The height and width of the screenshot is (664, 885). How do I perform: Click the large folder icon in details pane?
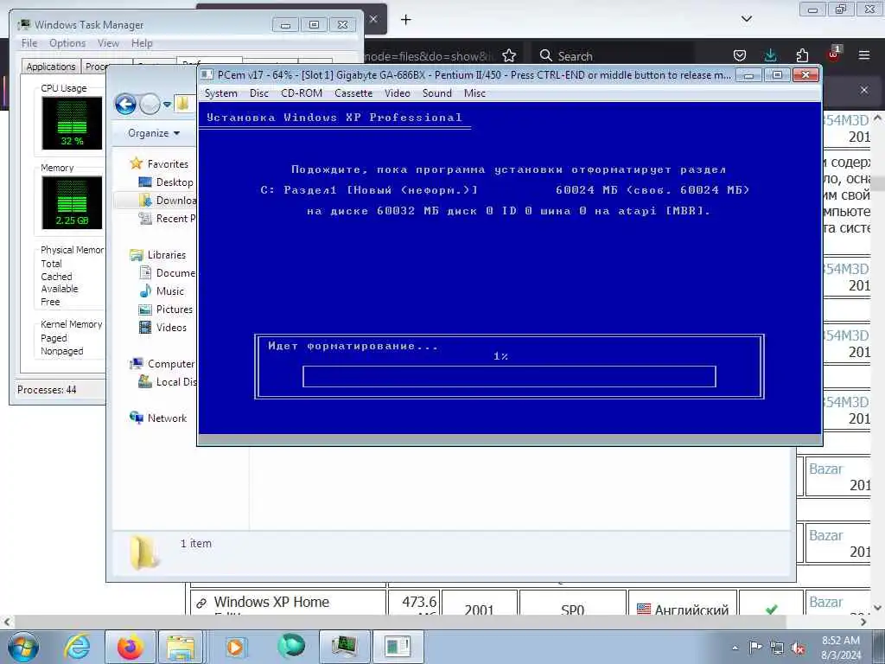[143, 552]
